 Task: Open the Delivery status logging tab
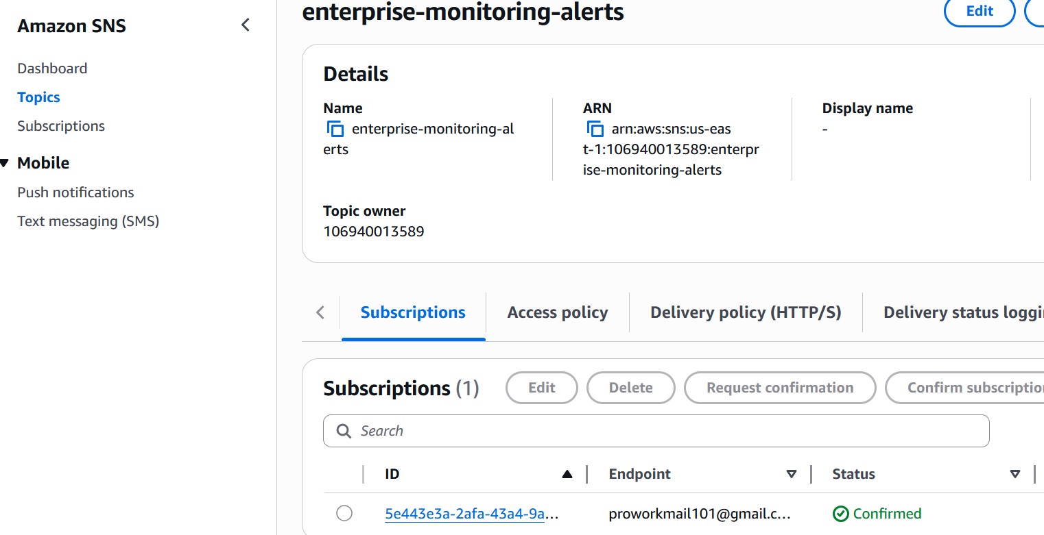[x=963, y=313]
